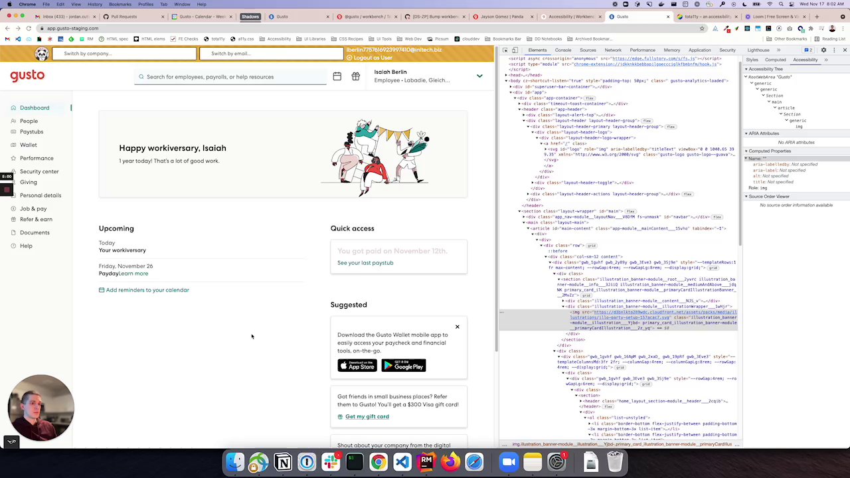Open Refer & earn in sidebar
Image resolution: width=850 pixels, height=478 pixels.
click(36, 219)
